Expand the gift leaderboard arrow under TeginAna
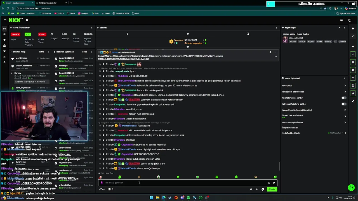Image resolution: width=358 pixels, height=201 pixels. (x=188, y=47)
